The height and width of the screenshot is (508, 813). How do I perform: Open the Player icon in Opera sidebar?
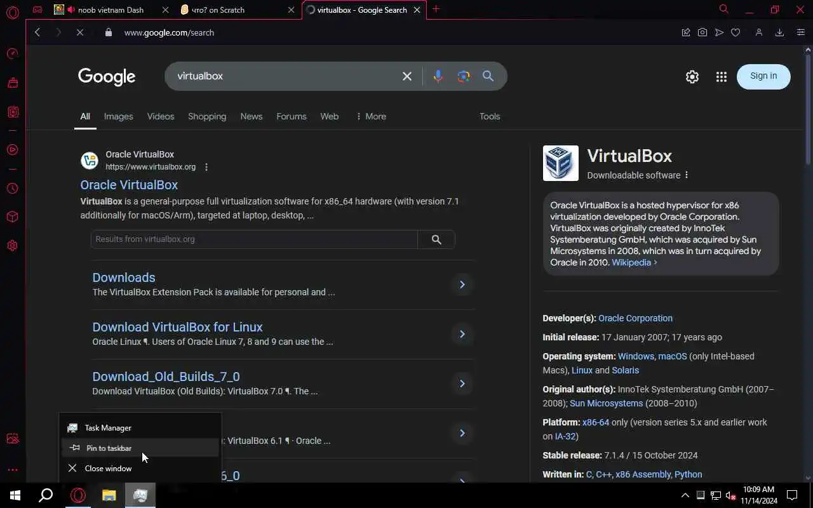coord(12,150)
